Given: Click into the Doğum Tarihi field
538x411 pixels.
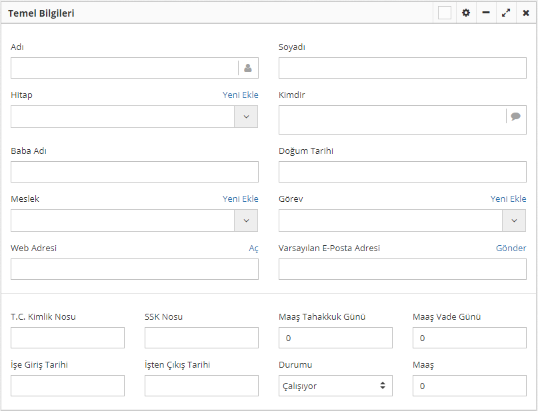Looking at the screenshot, I should [402, 172].
